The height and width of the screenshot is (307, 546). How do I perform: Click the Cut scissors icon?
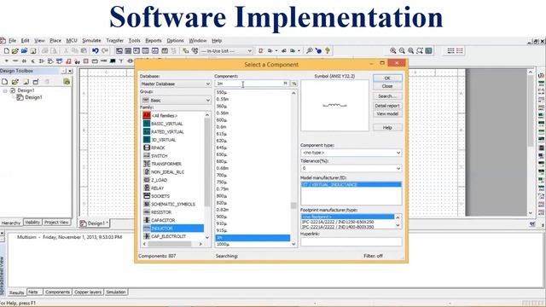[x=66, y=51]
